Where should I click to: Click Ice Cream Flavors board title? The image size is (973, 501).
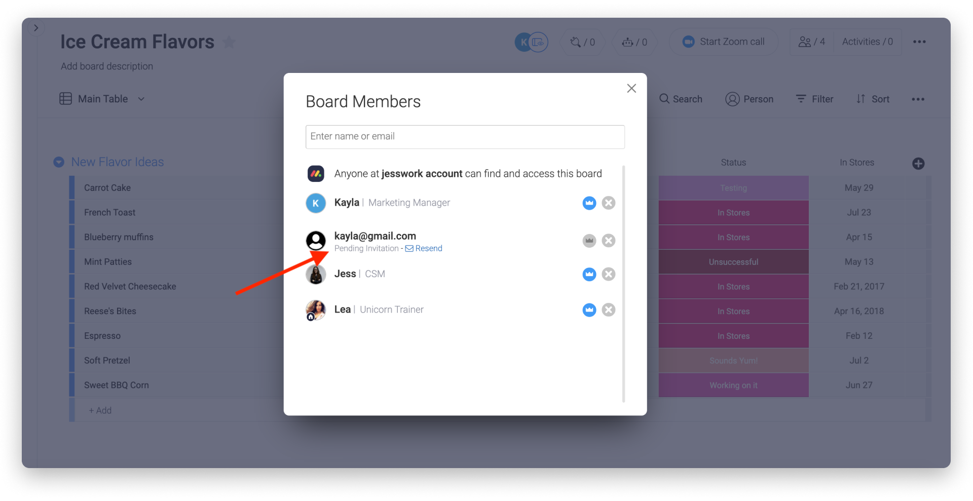(137, 42)
